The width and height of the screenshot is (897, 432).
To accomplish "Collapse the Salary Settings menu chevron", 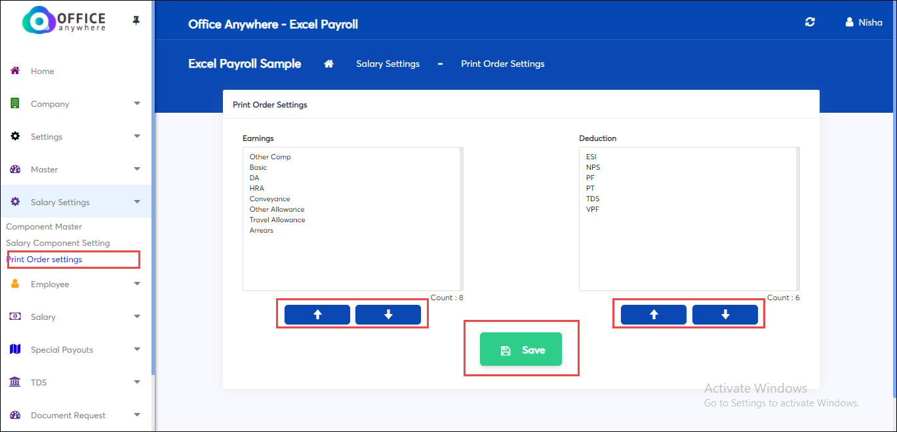I will (x=137, y=202).
